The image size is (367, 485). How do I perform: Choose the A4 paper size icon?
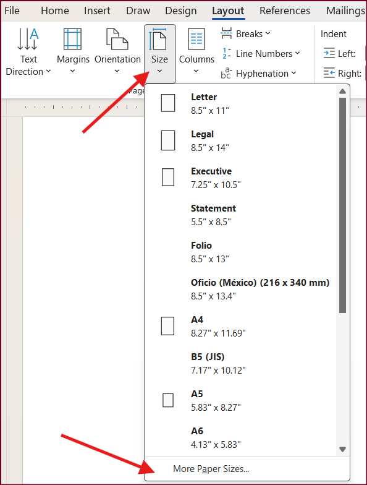(168, 326)
